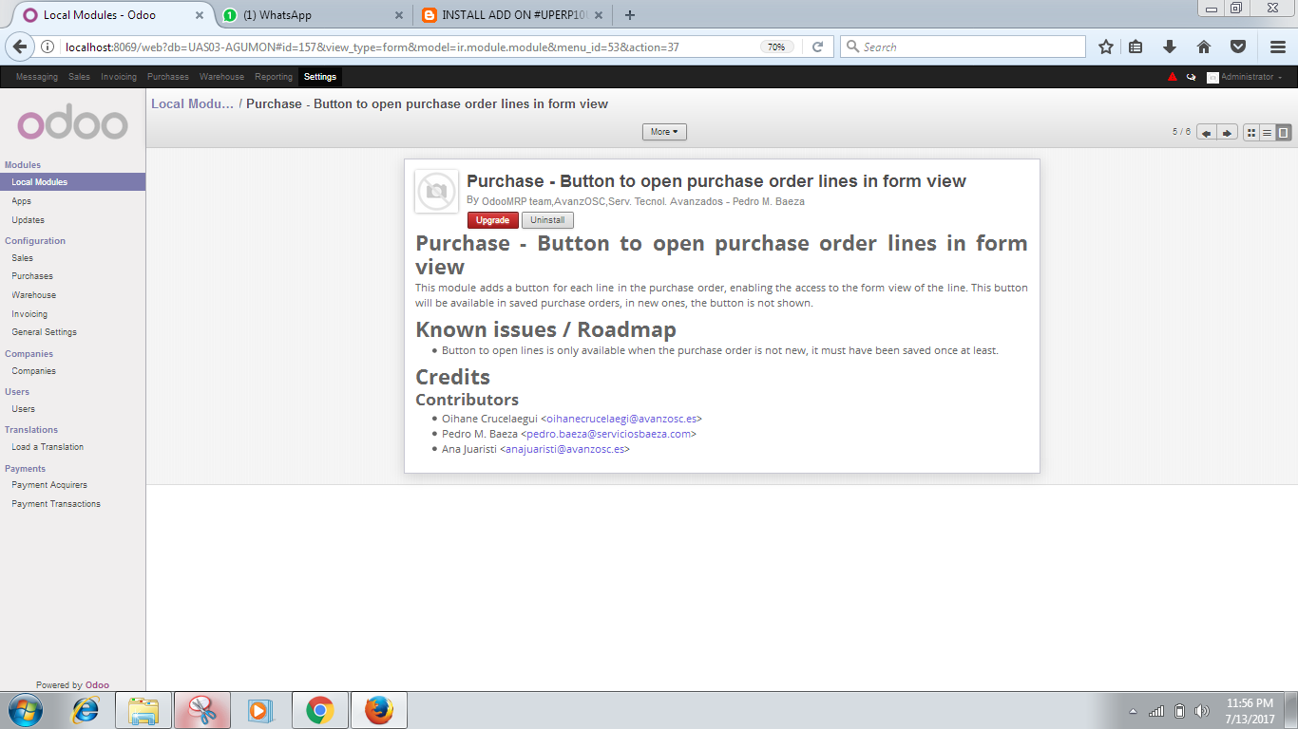
Task: Open the downloads arrow icon
Action: [1170, 47]
